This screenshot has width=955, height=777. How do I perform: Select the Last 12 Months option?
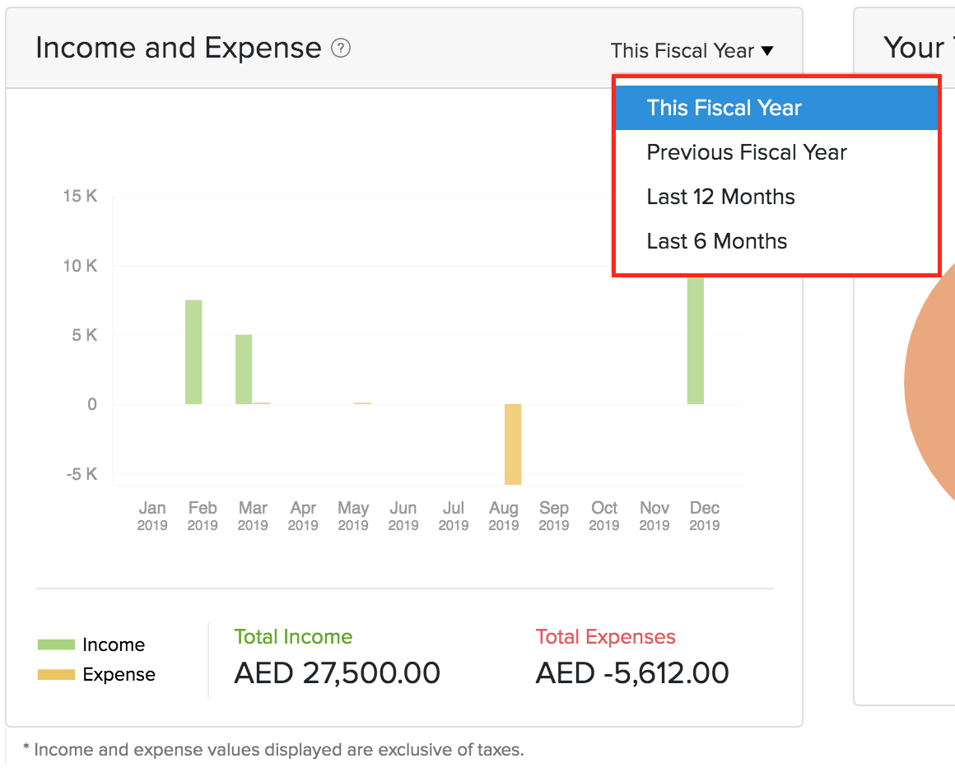tap(720, 197)
